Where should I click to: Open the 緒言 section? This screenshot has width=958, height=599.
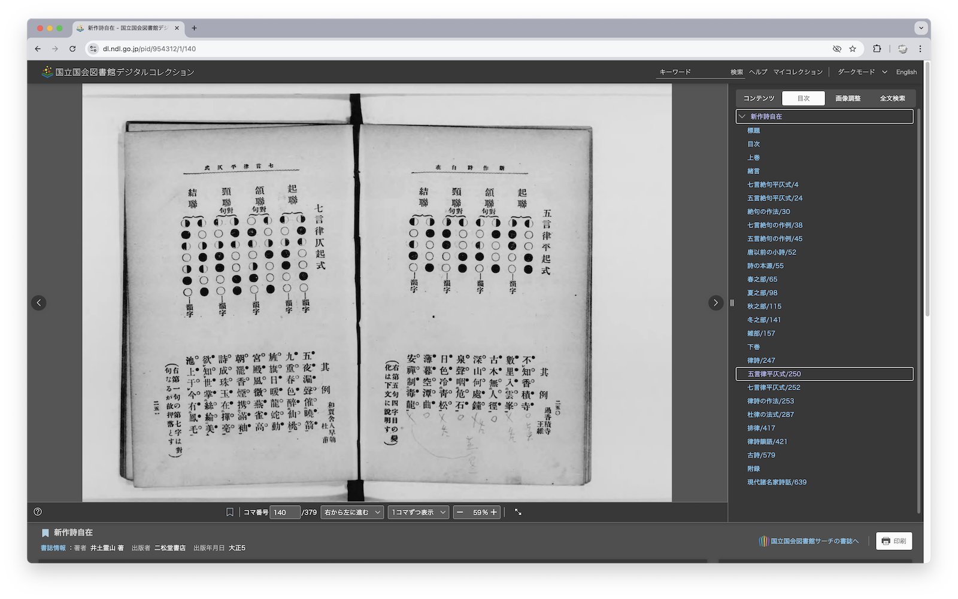(x=753, y=171)
